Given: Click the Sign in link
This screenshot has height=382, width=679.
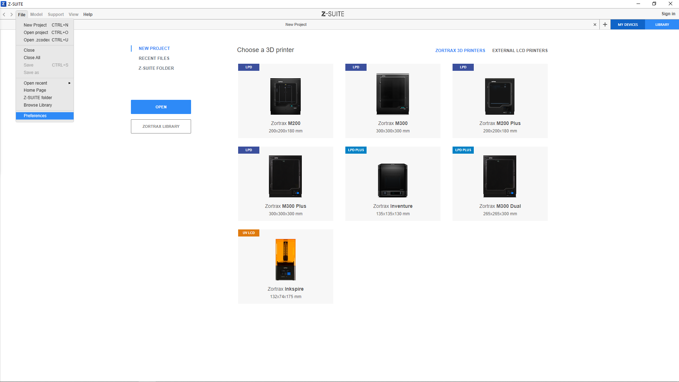Looking at the screenshot, I should click(668, 14).
